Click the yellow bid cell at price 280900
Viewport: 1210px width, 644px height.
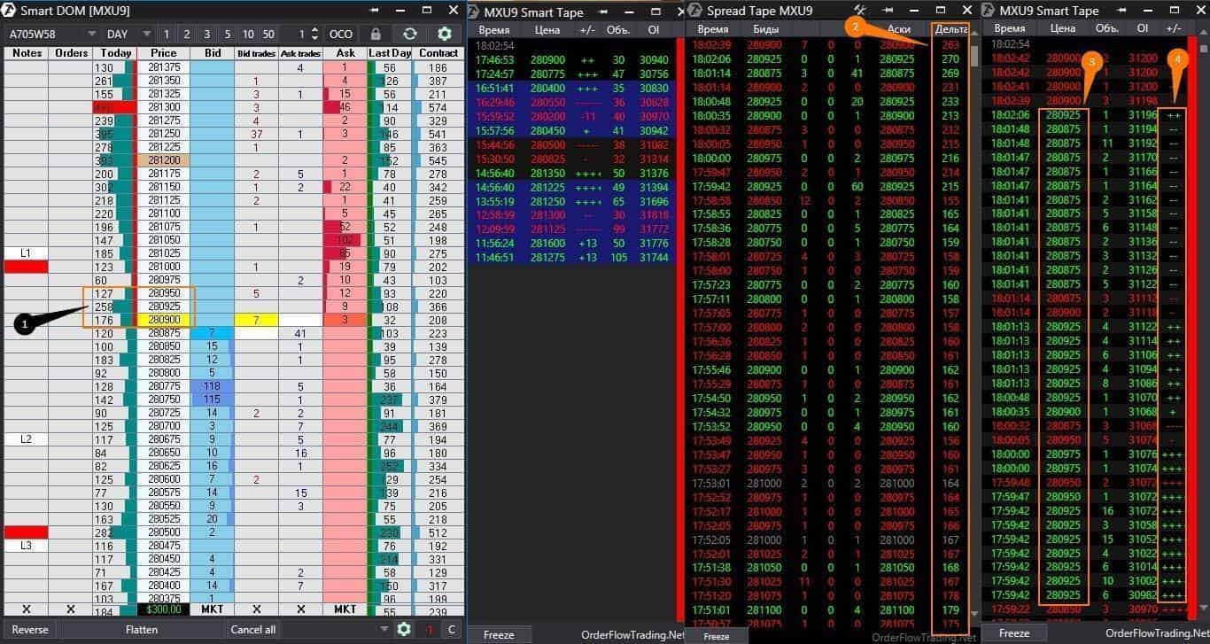(x=256, y=319)
